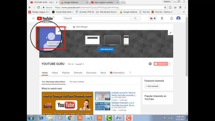
Task: Expand the View as Yourself dropdown
Action: pyautogui.click(x=80, y=64)
